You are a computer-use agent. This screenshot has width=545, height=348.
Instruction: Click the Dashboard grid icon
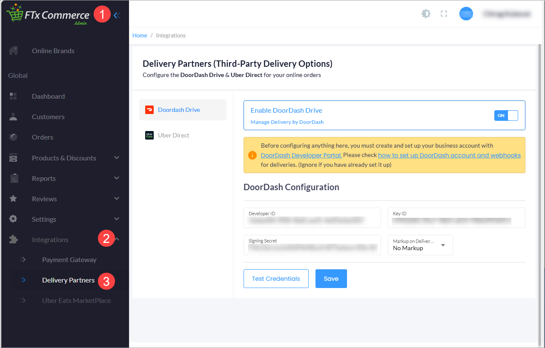13,96
